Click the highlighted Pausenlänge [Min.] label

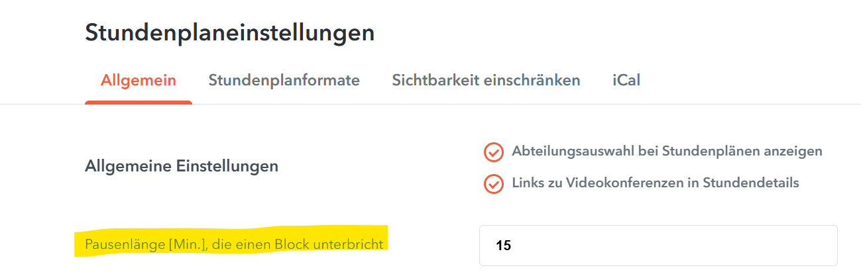click(234, 244)
